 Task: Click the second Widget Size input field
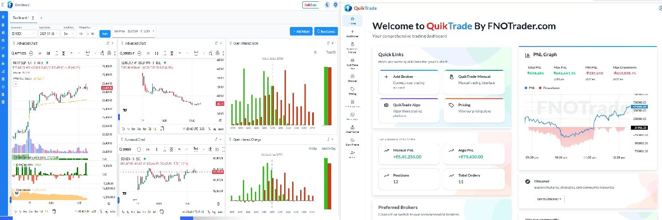(x=93, y=34)
